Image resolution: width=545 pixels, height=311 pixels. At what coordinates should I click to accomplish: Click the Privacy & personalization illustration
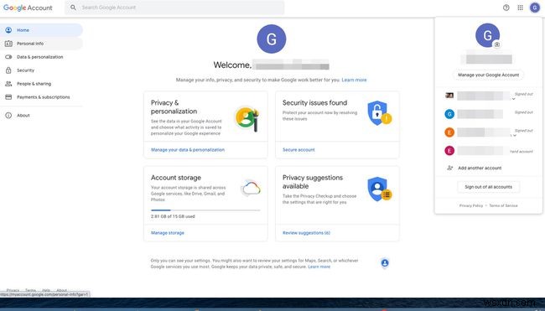pyautogui.click(x=247, y=119)
